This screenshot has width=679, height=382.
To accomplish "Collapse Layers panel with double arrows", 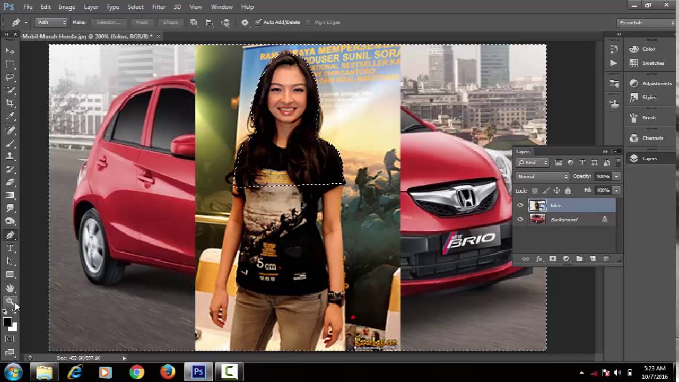I will coord(605,152).
